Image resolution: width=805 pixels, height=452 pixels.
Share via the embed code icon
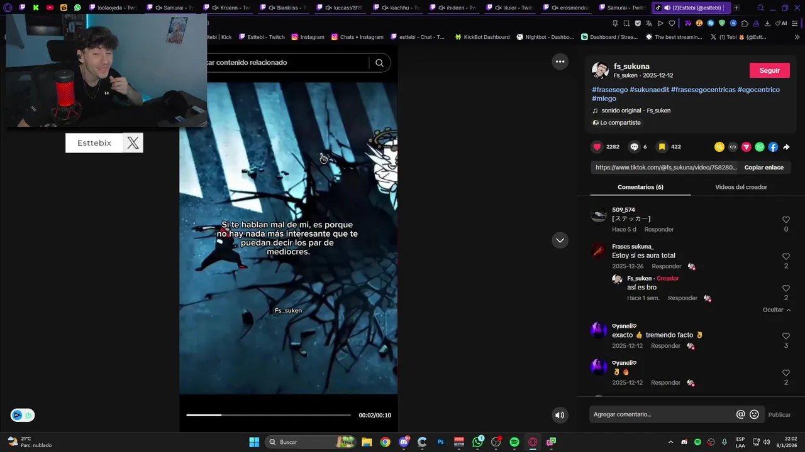[733, 147]
